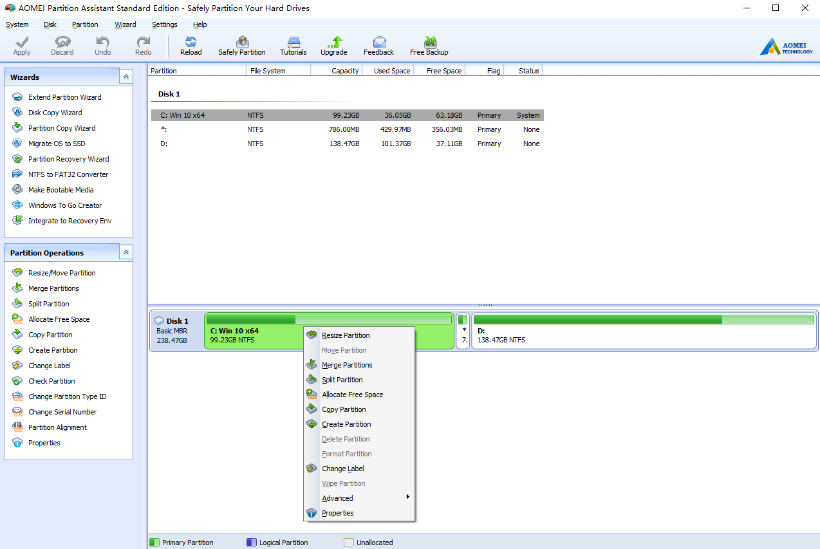Run Check Partition from the sidebar
The height and width of the screenshot is (549, 820).
[51, 381]
